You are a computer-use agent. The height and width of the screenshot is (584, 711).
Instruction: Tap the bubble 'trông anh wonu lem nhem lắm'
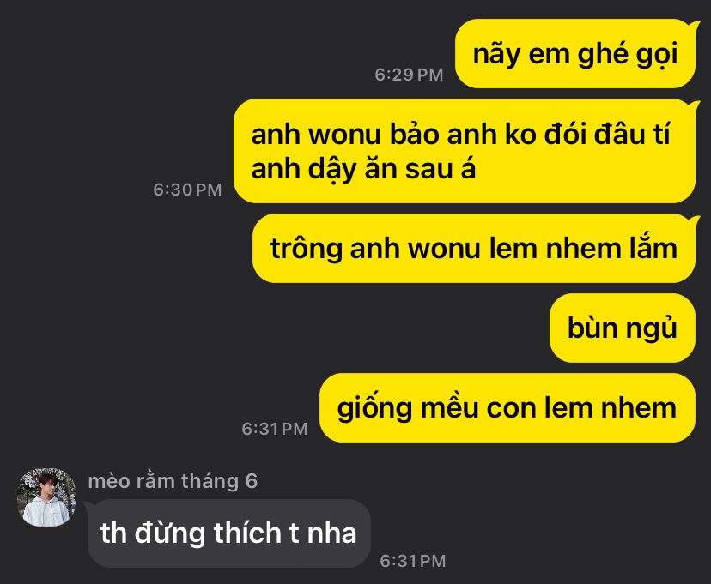tap(474, 249)
